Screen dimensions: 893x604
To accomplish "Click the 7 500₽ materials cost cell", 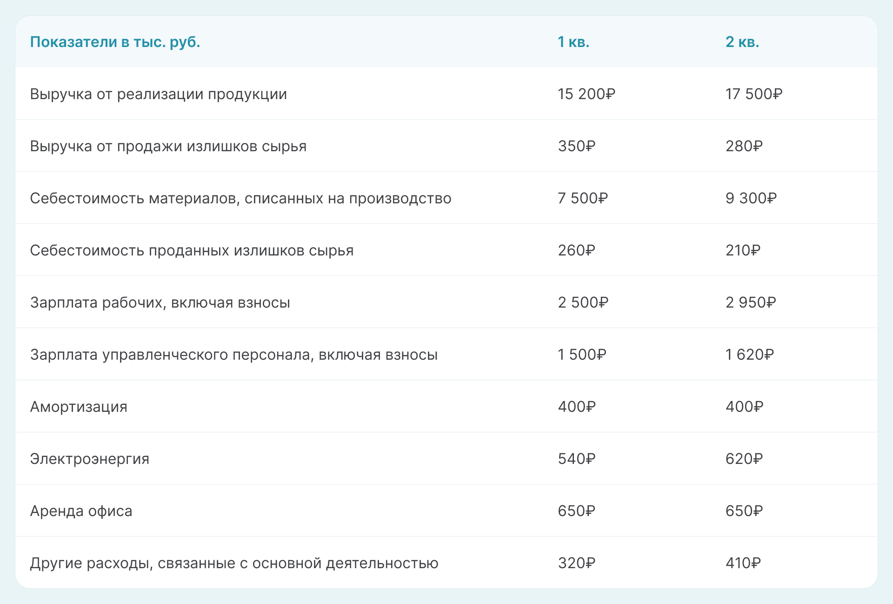I will (x=582, y=198).
